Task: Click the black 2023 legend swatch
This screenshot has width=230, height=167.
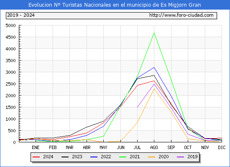Action: pos(65,157)
